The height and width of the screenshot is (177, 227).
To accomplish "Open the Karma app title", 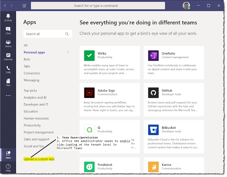I will coord(166,165).
